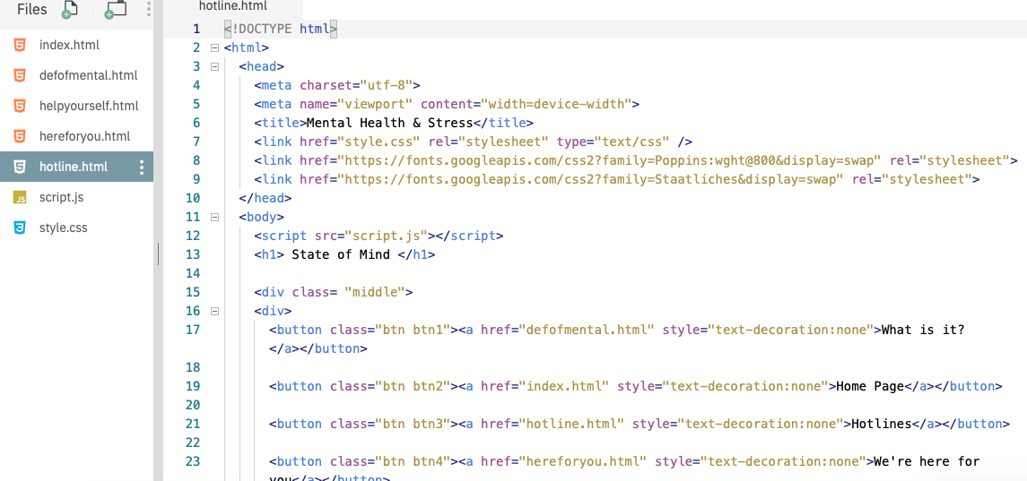The image size is (1027, 481).
Task: Click the "index.html" href value on line 19
Action: [x=563, y=386]
